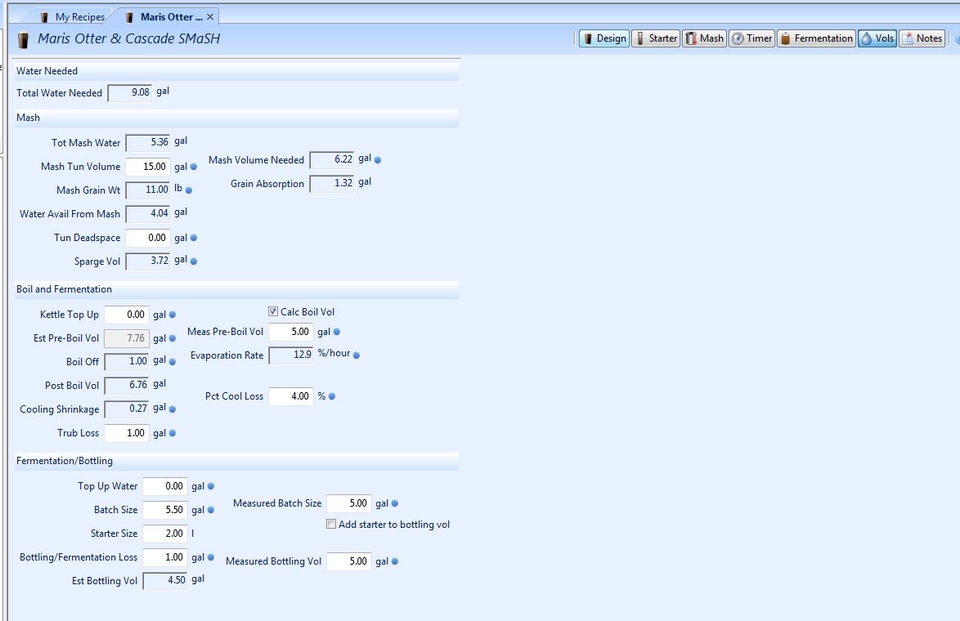
Task: Click the Est Pre-Boil Vol value 7.76
Action: (127, 338)
